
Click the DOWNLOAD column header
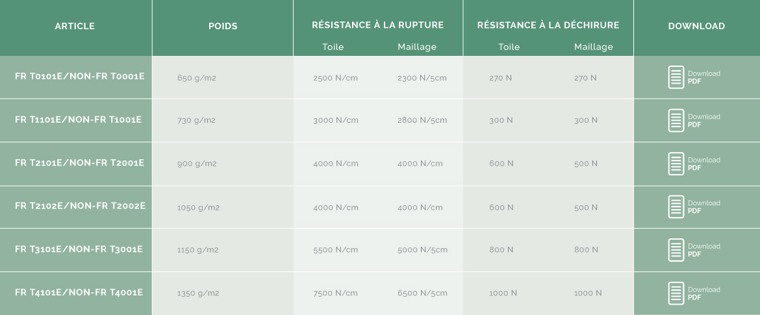(696, 26)
